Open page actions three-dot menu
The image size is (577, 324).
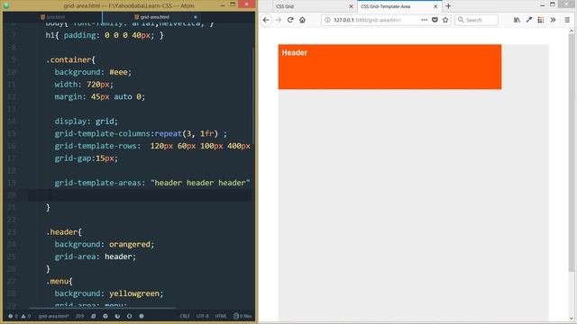[424, 20]
